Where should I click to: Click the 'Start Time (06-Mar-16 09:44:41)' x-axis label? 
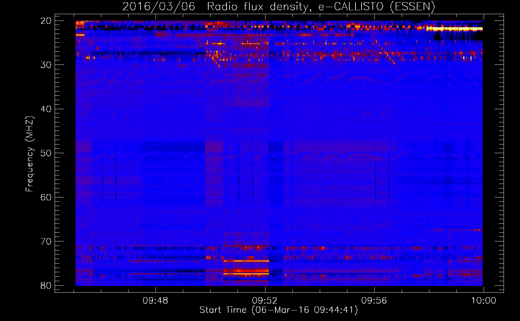(279, 310)
